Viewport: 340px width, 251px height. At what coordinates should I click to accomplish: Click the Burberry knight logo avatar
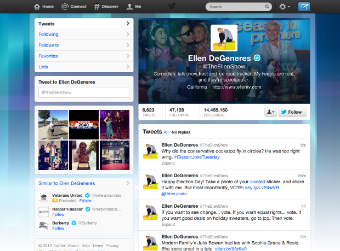tap(43, 225)
